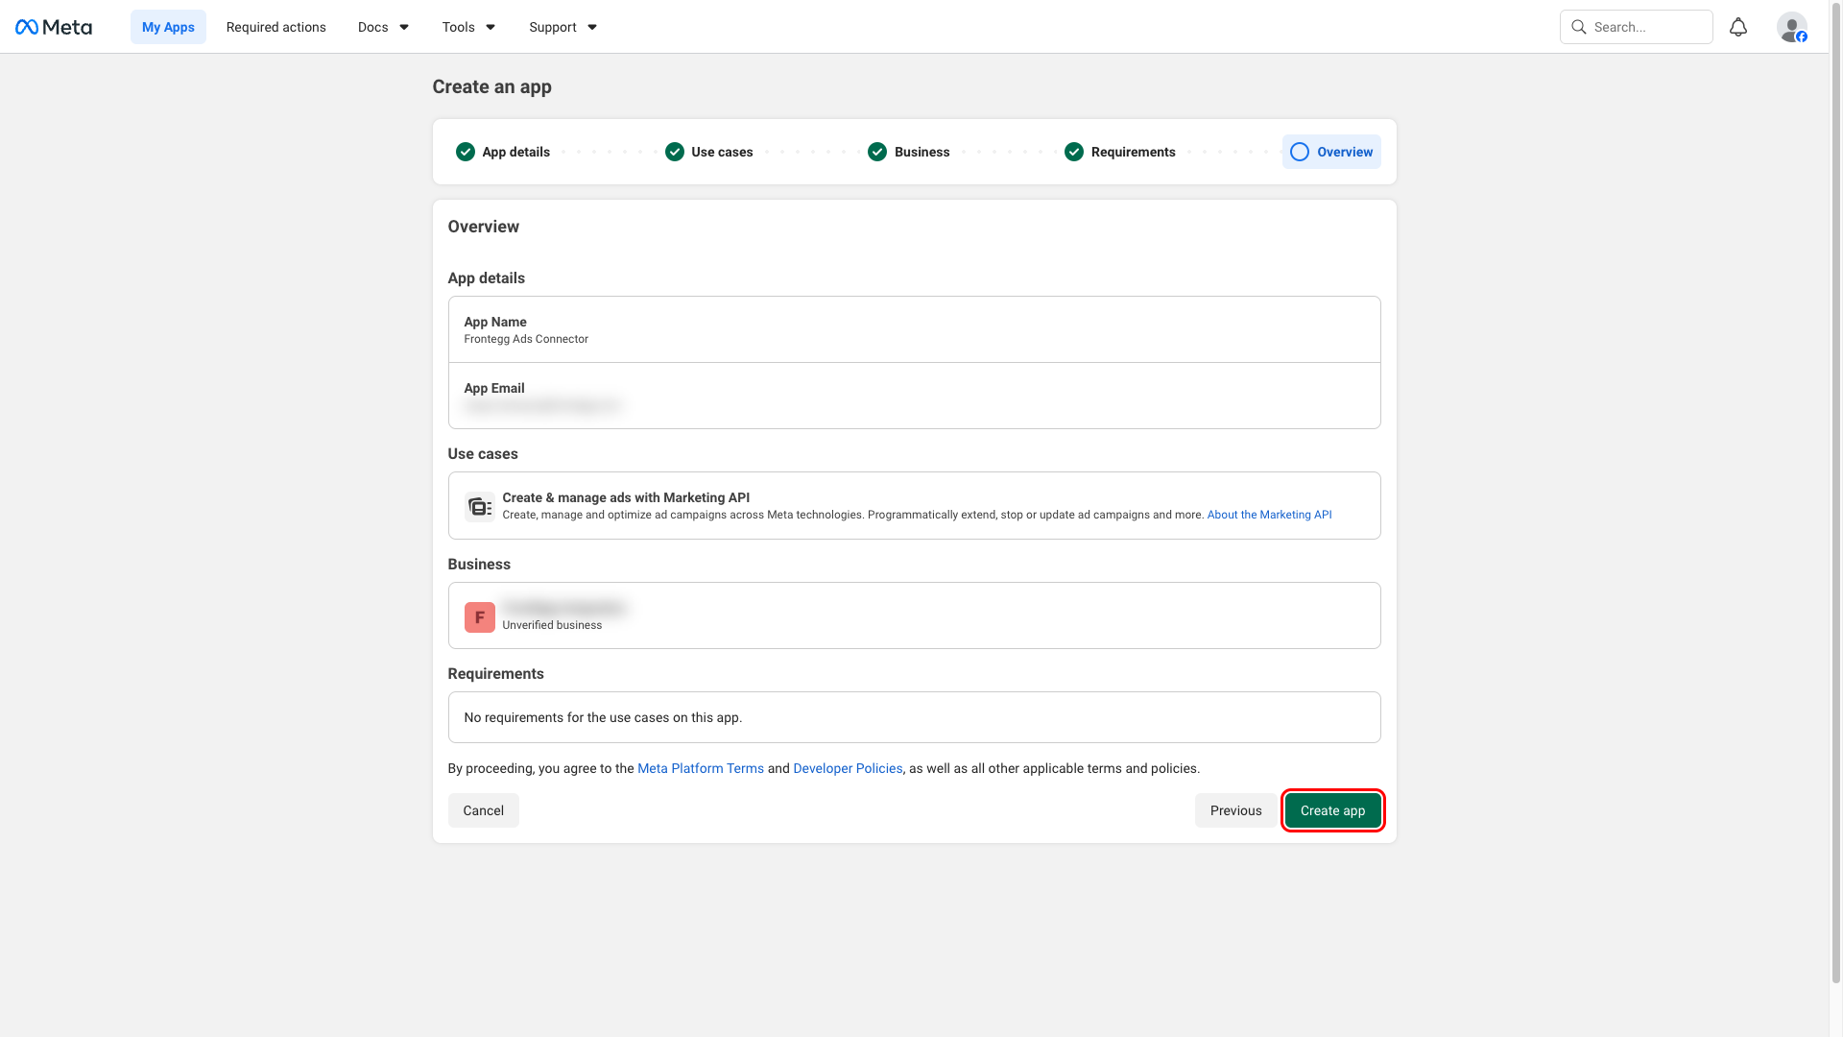The image size is (1843, 1037).
Task: Click the App Email label
Action: tap(494, 388)
